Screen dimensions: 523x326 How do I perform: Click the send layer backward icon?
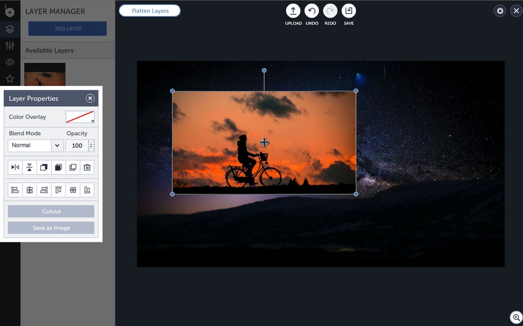[x=58, y=167]
